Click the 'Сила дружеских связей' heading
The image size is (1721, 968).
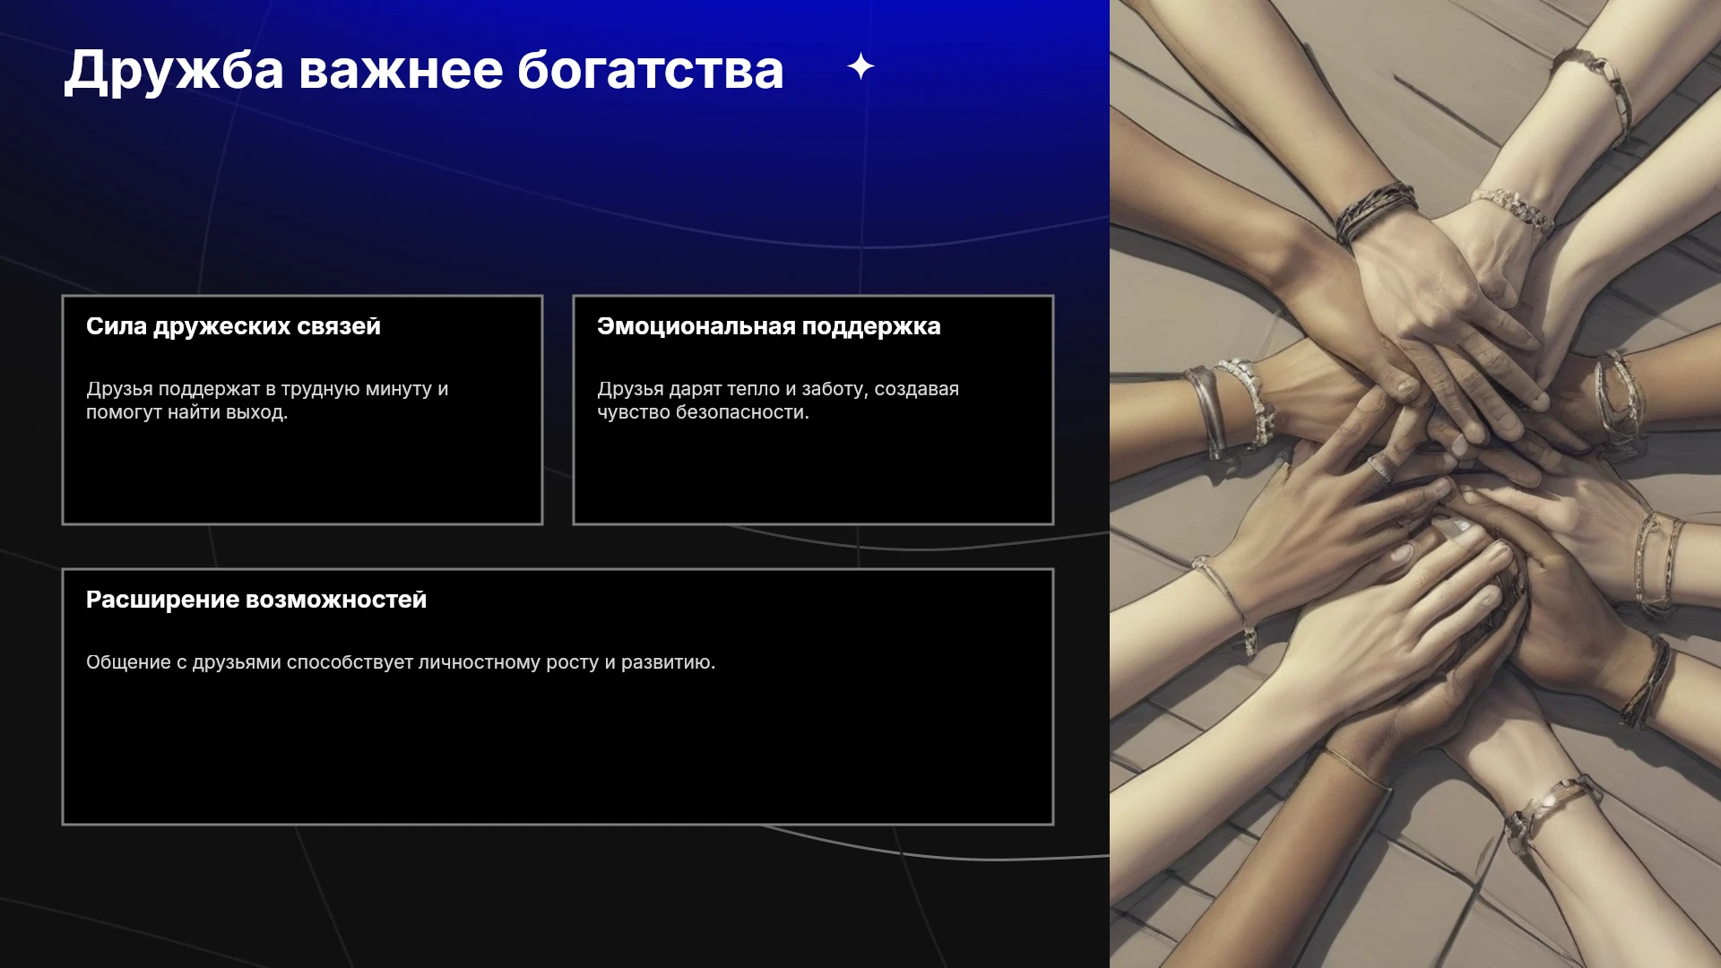click(233, 326)
